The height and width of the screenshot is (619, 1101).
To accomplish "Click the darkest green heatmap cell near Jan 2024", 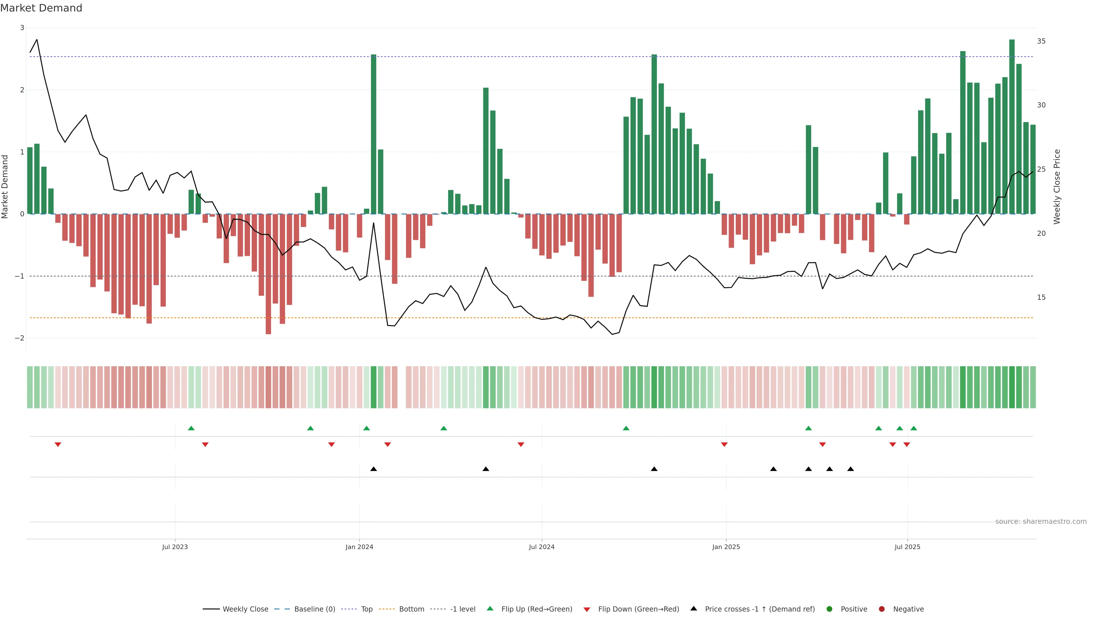I will point(374,387).
